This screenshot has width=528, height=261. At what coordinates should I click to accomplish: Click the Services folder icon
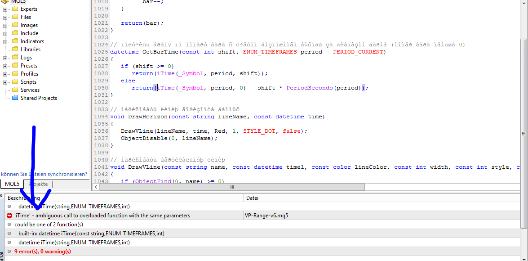[x=15, y=90]
